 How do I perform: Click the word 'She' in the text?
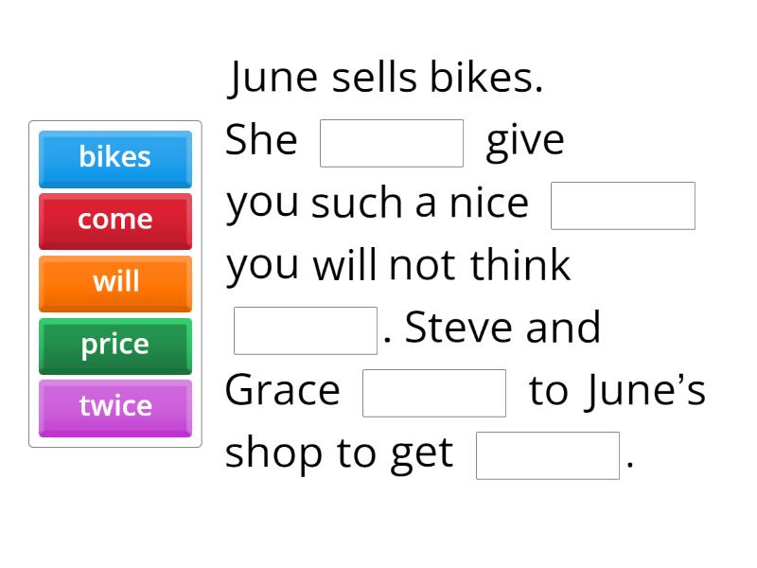(x=261, y=138)
